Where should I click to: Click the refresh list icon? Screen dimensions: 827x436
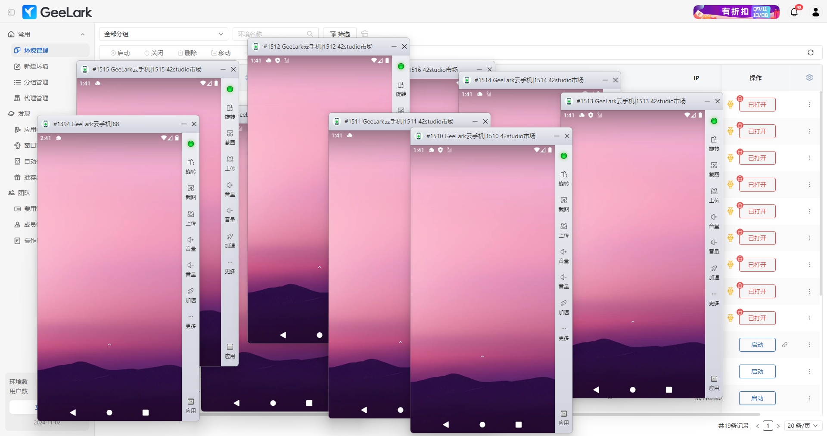(x=811, y=53)
